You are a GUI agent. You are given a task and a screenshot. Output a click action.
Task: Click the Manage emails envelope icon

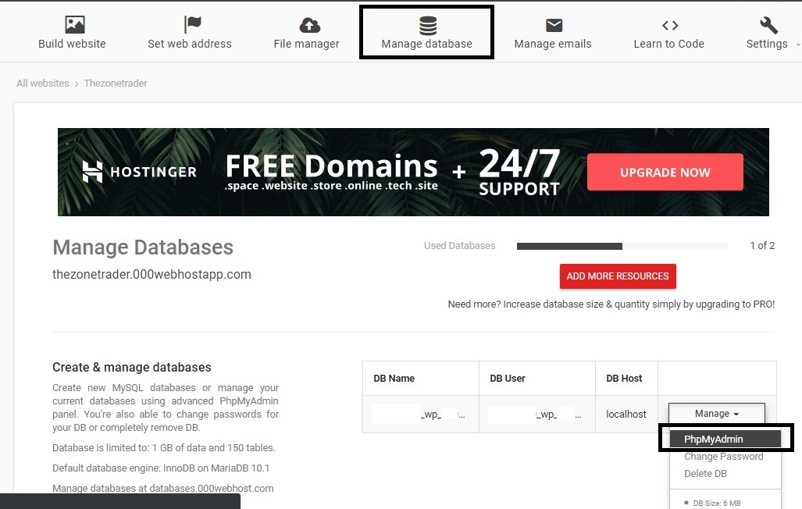click(554, 25)
